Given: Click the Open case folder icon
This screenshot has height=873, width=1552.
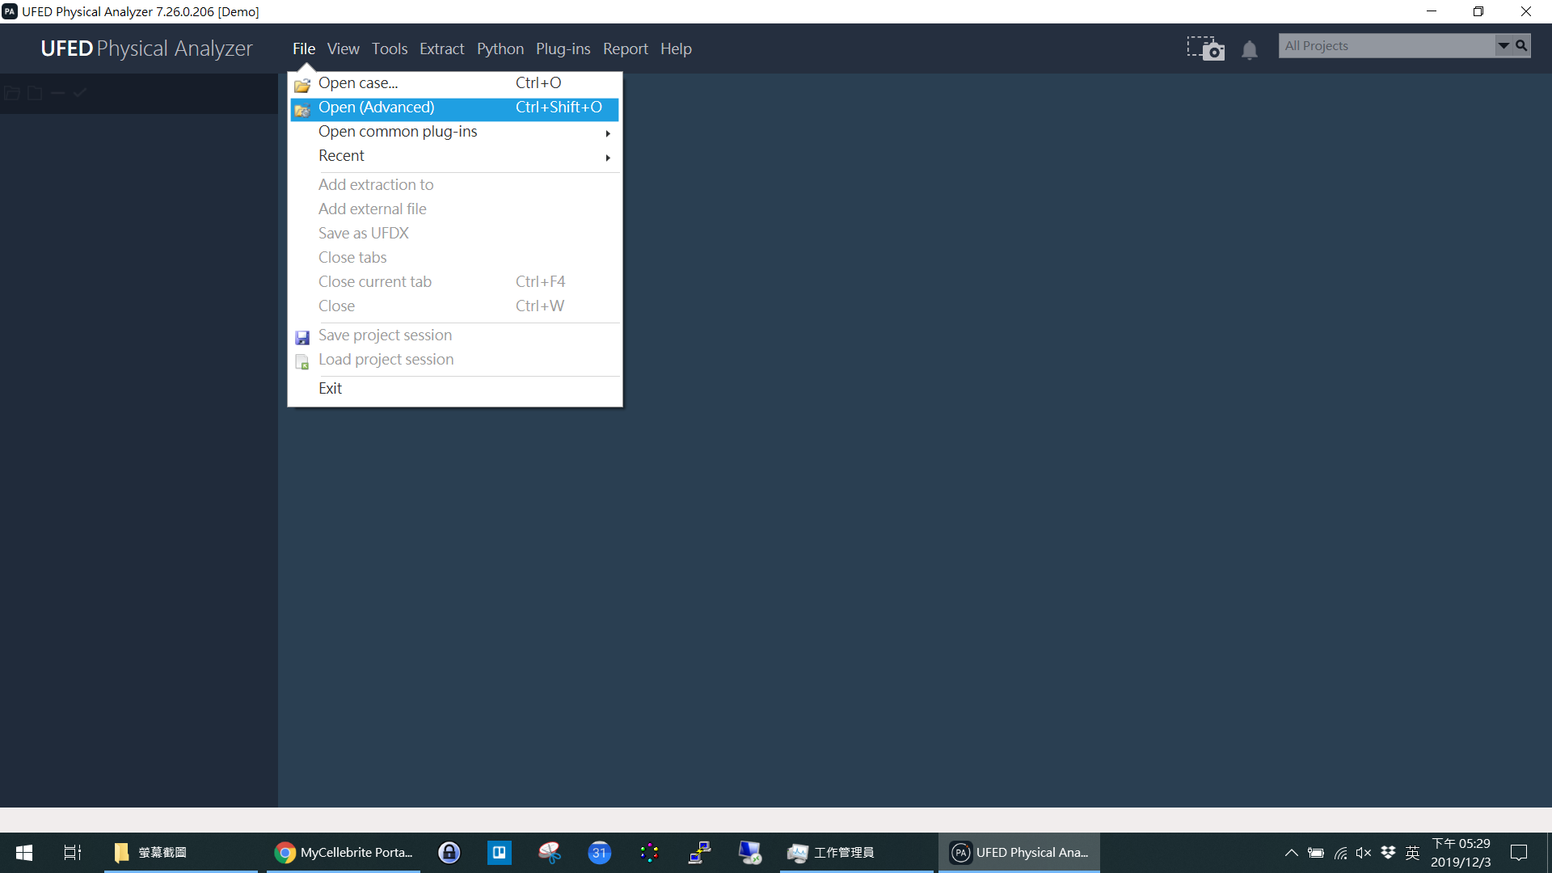Looking at the screenshot, I should [x=302, y=84].
